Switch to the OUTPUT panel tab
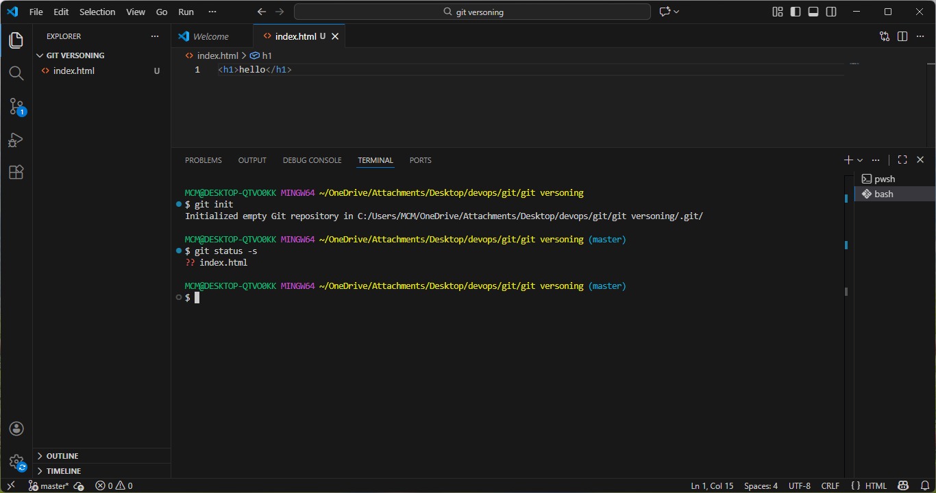Viewport: 936px width, 493px height. [x=252, y=160]
